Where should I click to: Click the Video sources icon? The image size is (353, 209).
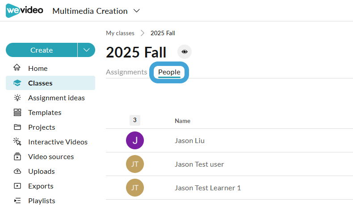[17, 156]
